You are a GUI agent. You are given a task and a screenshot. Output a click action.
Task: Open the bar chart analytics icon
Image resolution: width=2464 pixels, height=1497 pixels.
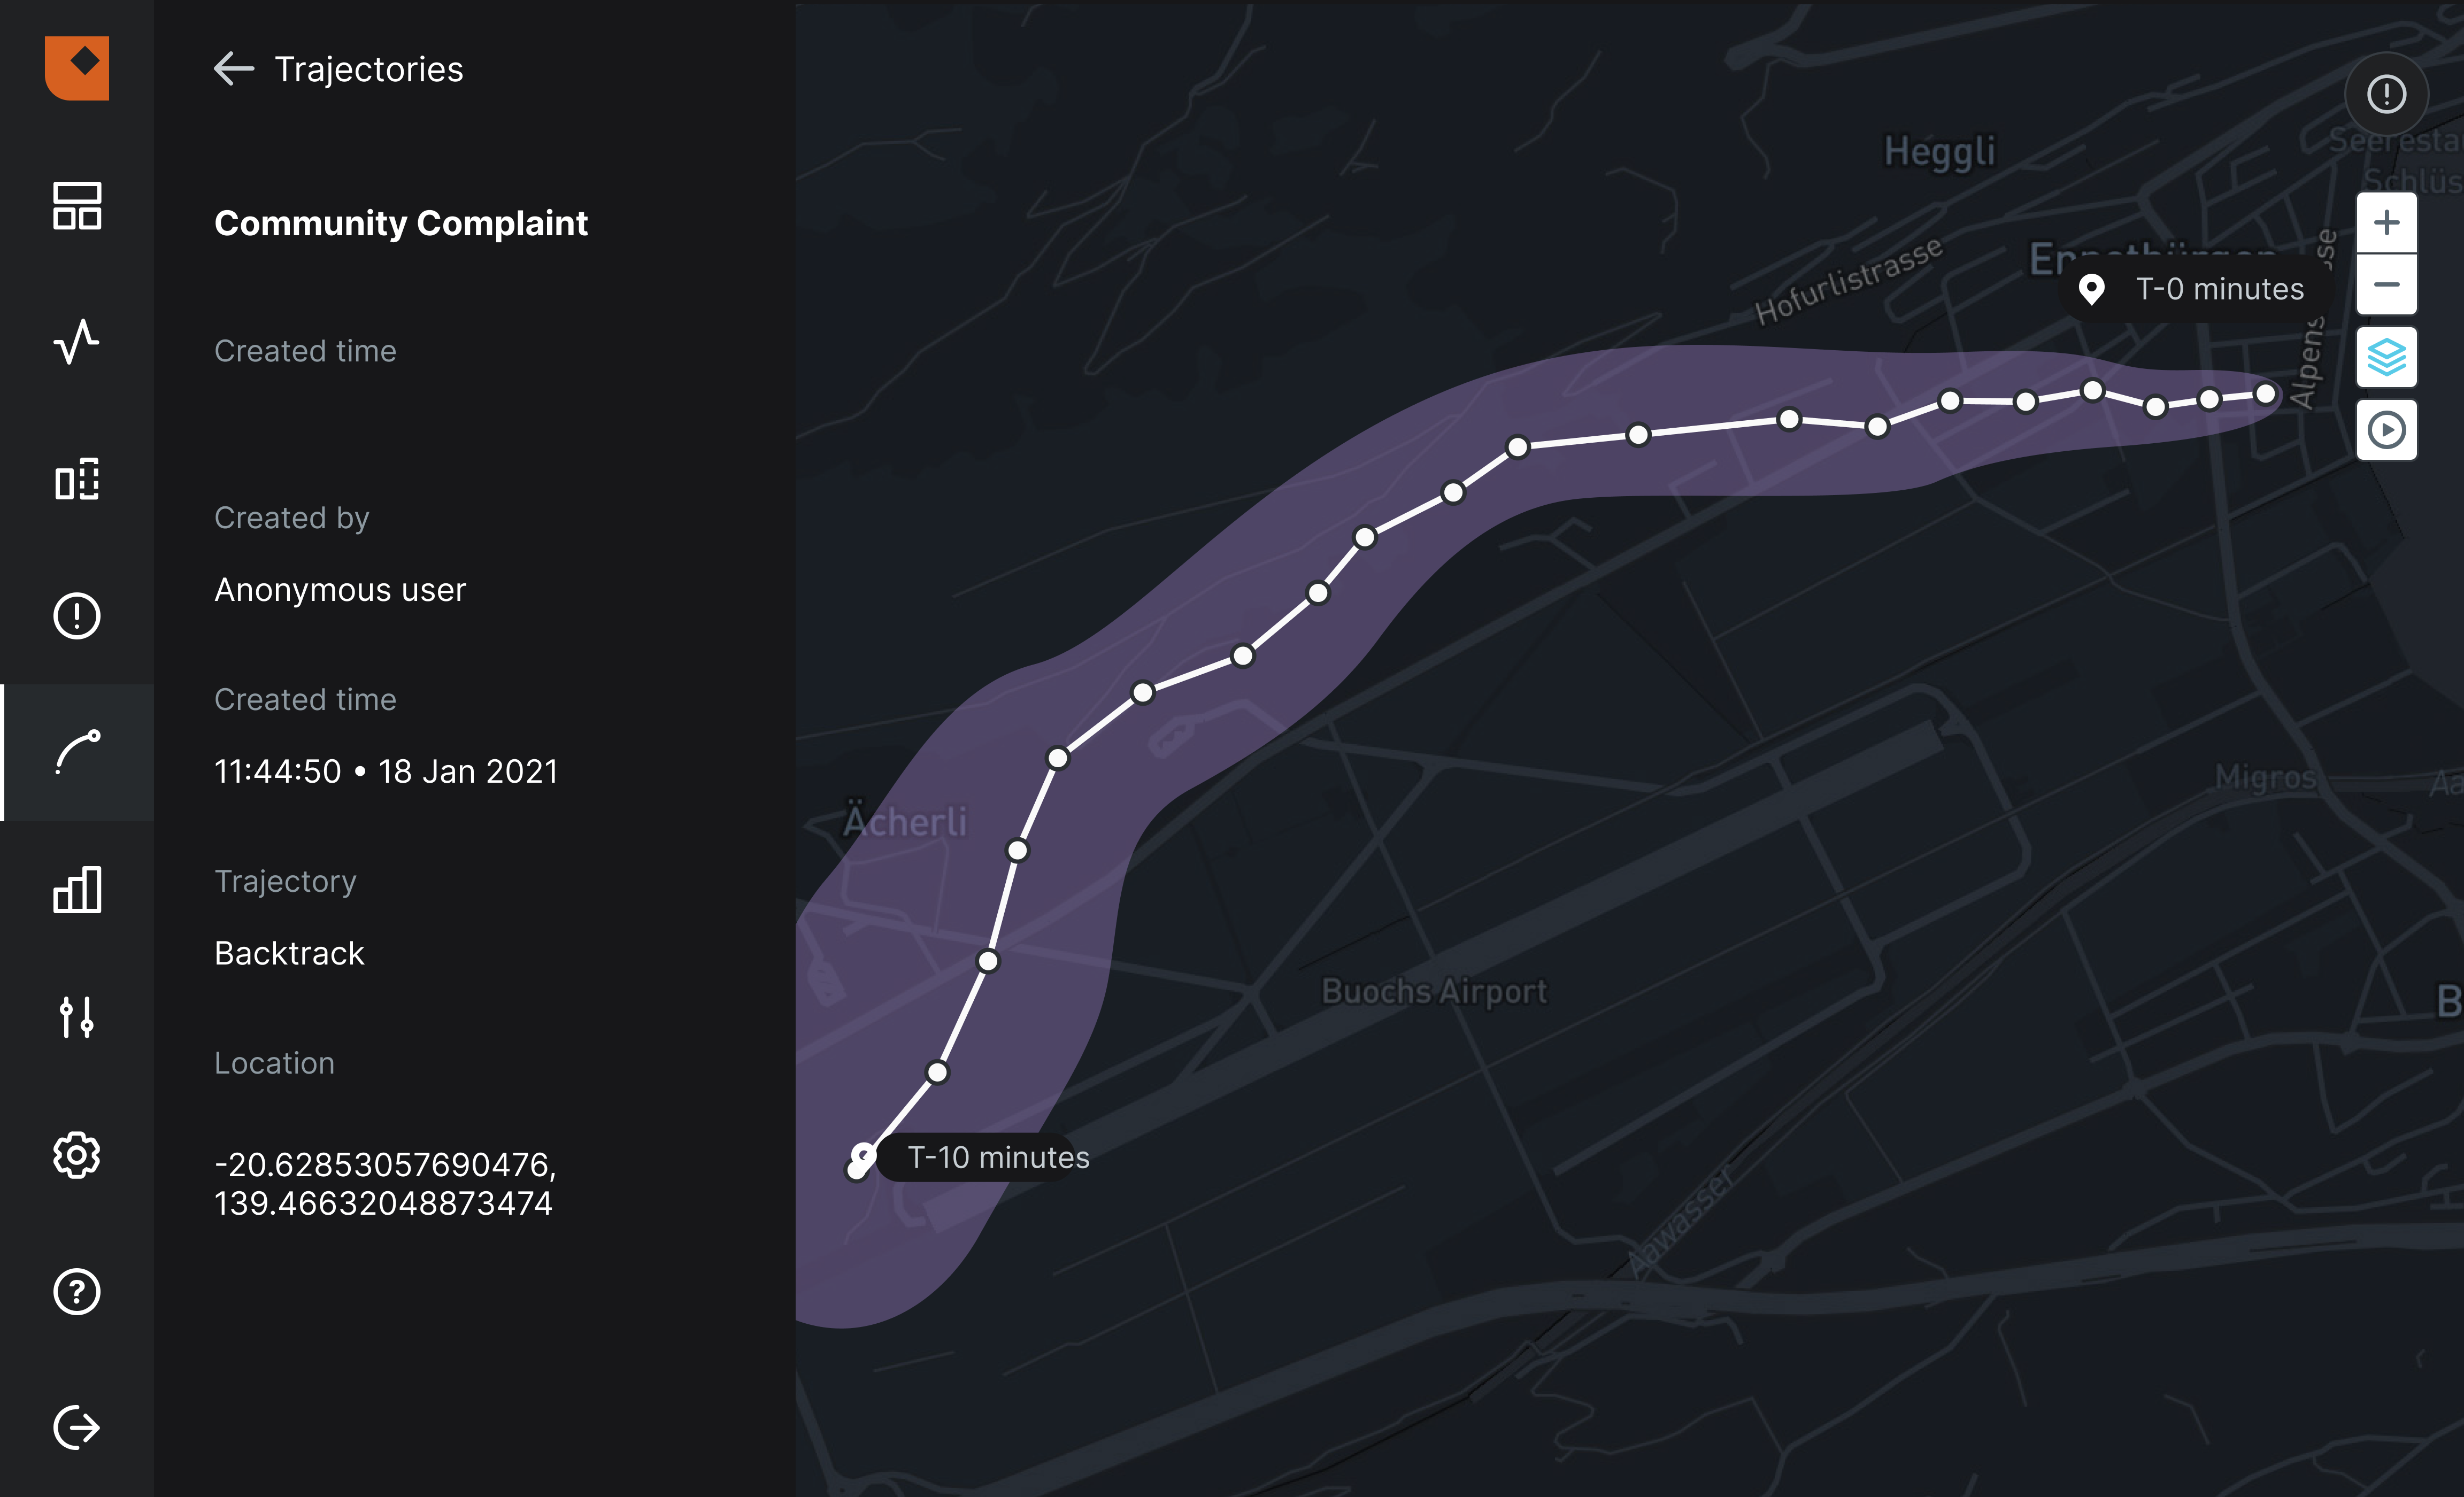point(77,889)
